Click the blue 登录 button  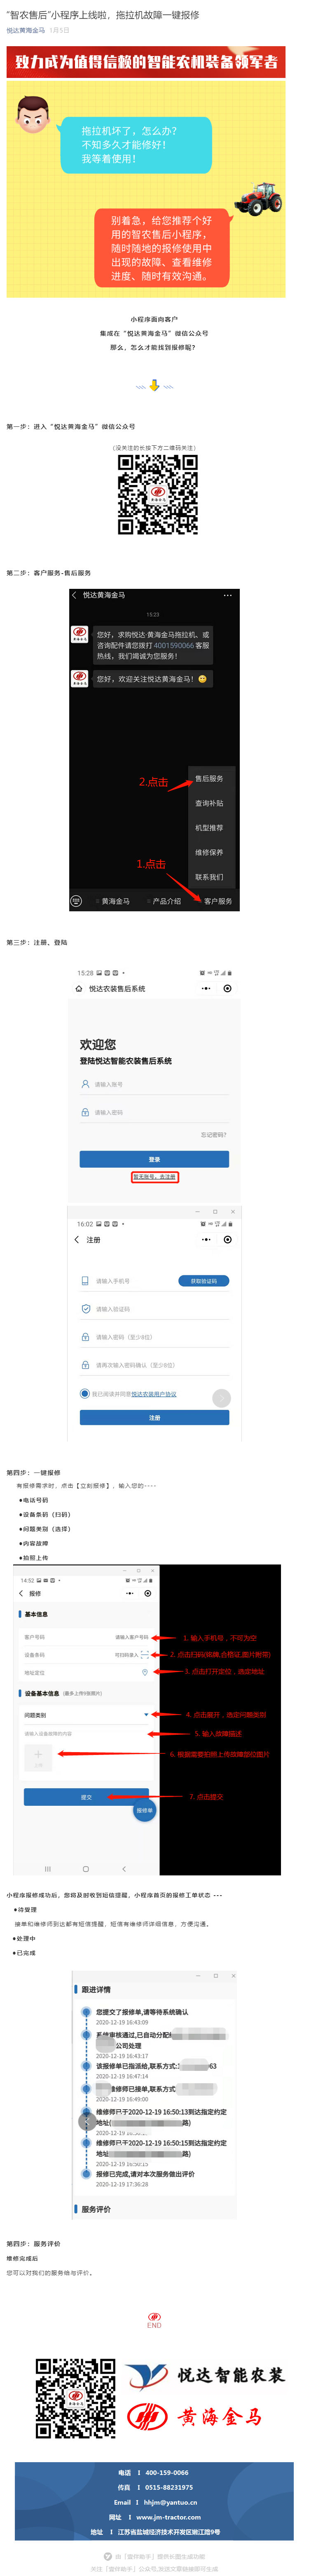154,1159
